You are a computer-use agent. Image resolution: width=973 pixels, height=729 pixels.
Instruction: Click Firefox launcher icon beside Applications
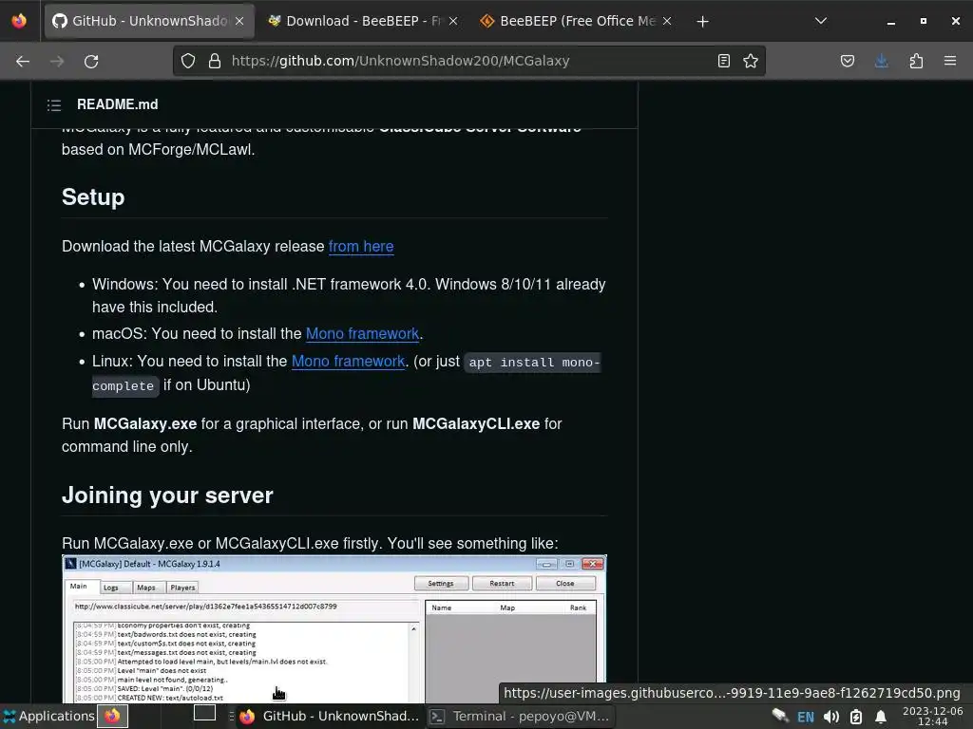tap(112, 716)
